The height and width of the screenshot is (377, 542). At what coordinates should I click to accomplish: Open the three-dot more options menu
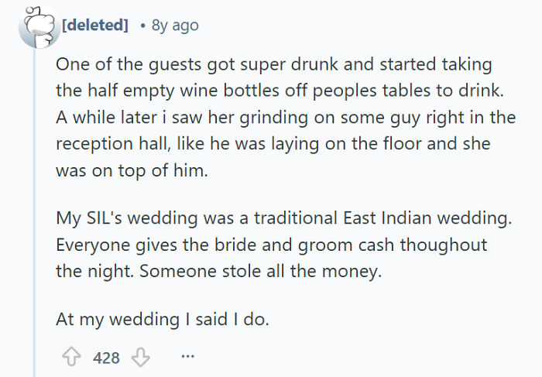(x=187, y=357)
